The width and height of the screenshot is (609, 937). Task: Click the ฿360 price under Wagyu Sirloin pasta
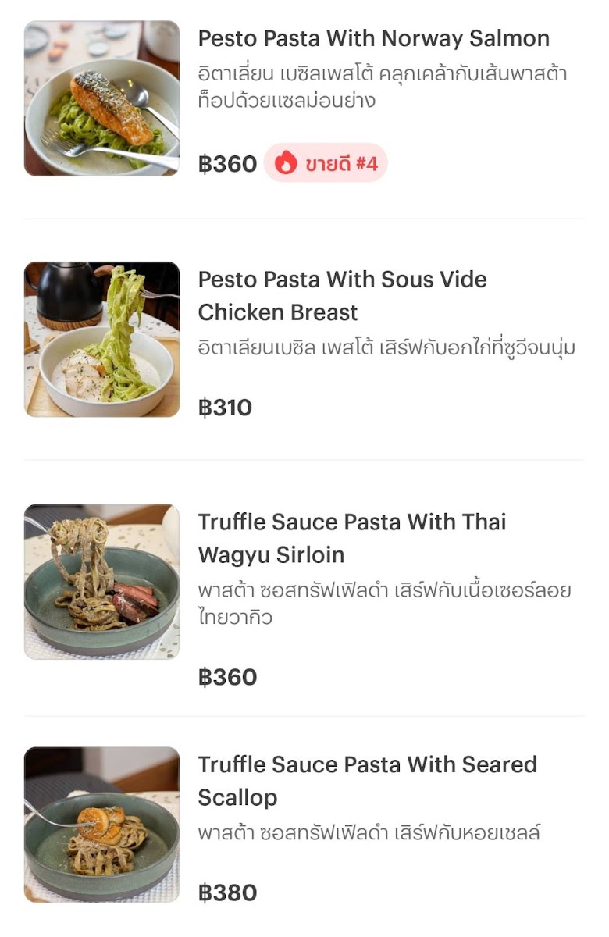click(x=227, y=677)
